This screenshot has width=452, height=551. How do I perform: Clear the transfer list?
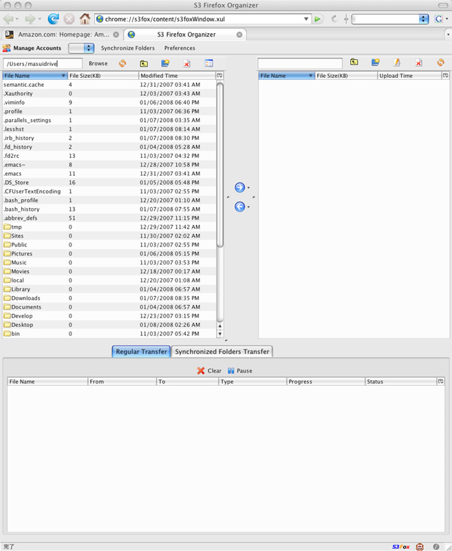point(209,371)
